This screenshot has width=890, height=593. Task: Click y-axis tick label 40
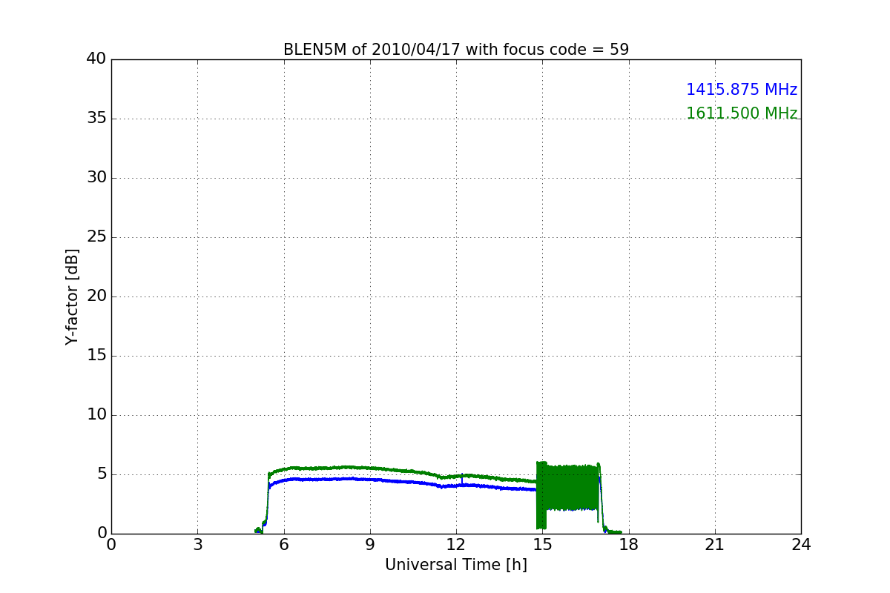pyautogui.click(x=96, y=59)
